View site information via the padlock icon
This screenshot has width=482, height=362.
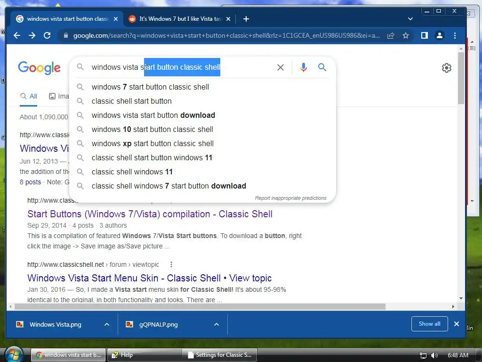click(65, 36)
